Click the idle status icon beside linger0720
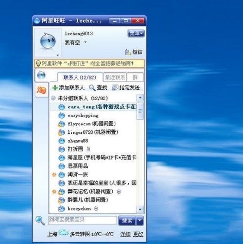 click(x=61, y=132)
